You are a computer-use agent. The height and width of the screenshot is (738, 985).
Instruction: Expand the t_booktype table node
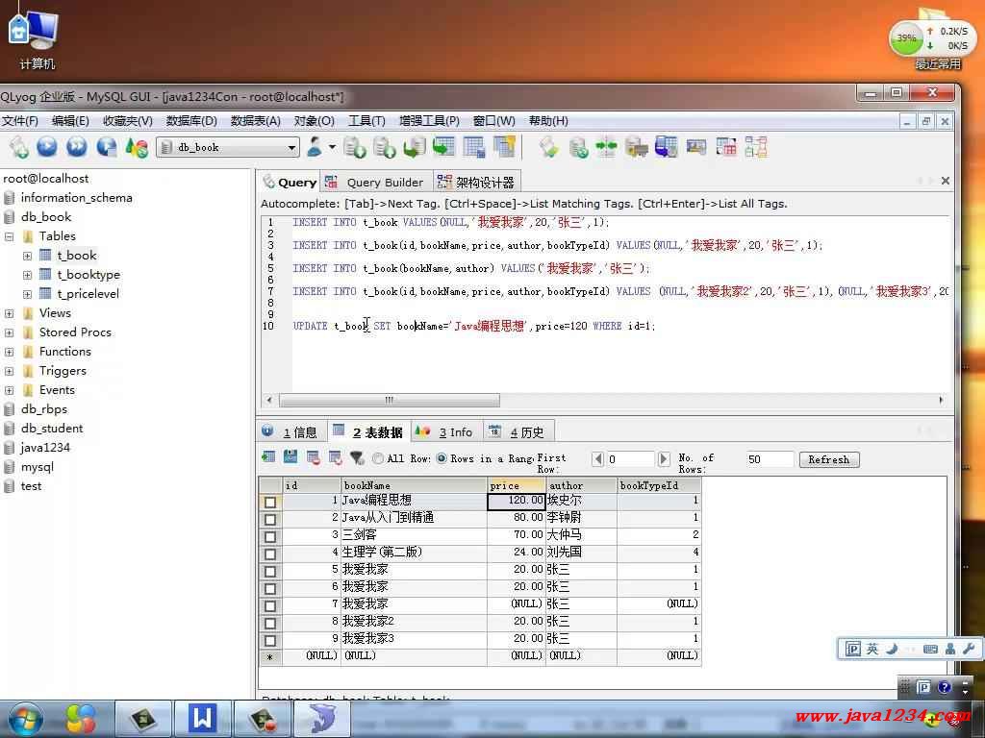coord(27,275)
